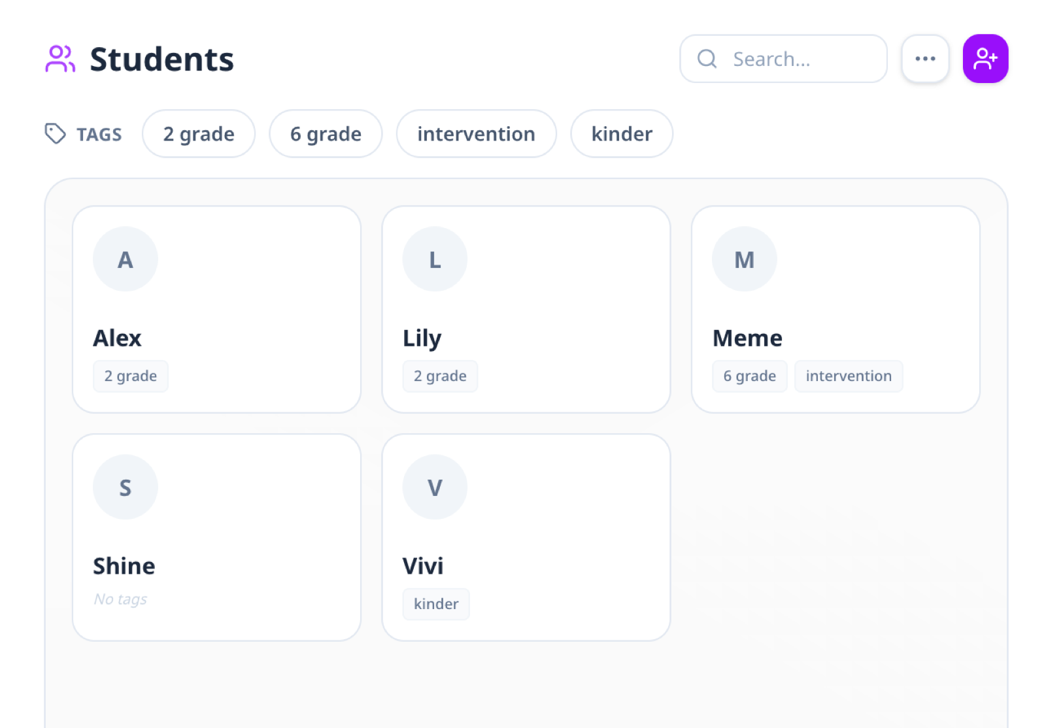
Task: Filter students by intervention tag
Action: 476,134
